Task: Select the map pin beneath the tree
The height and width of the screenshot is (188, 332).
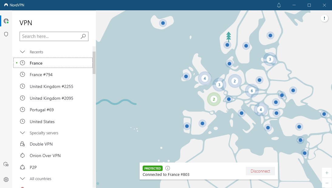Action: coord(227,45)
